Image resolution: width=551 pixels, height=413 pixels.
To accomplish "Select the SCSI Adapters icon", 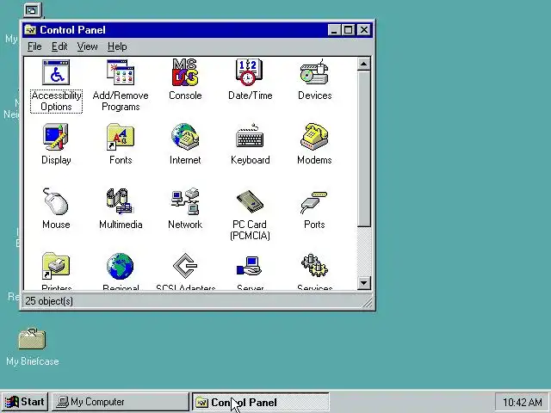I will [x=185, y=266].
